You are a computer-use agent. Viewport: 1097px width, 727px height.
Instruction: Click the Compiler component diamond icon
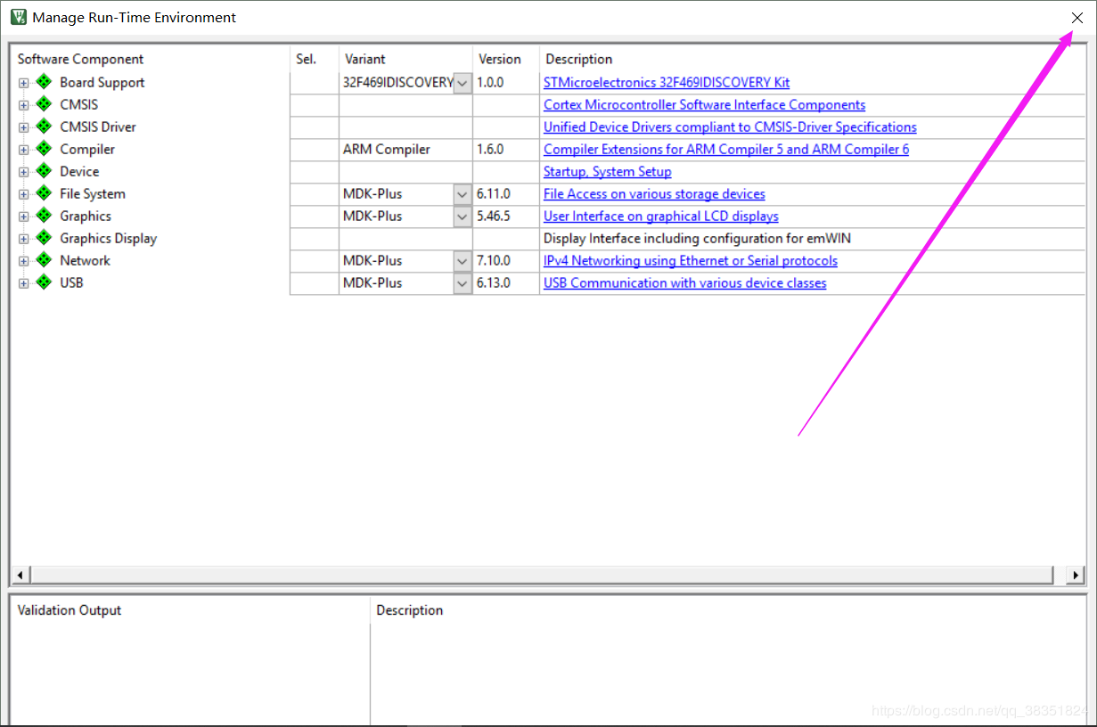(x=44, y=149)
